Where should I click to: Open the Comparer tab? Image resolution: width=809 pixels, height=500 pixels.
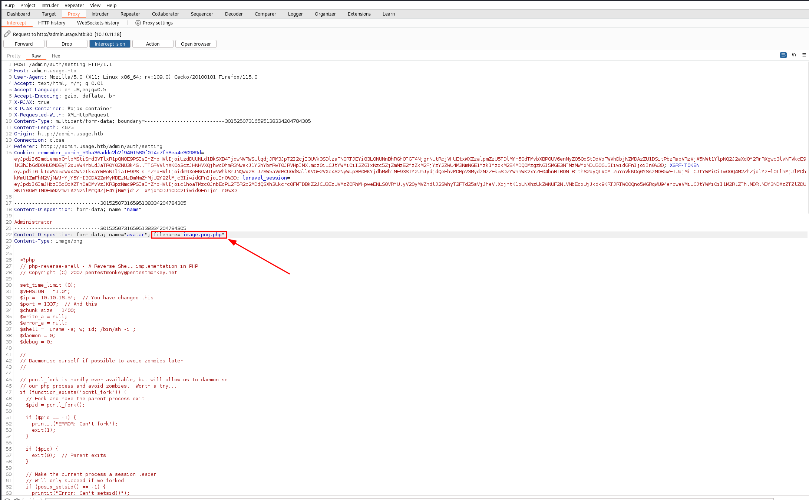pos(265,14)
